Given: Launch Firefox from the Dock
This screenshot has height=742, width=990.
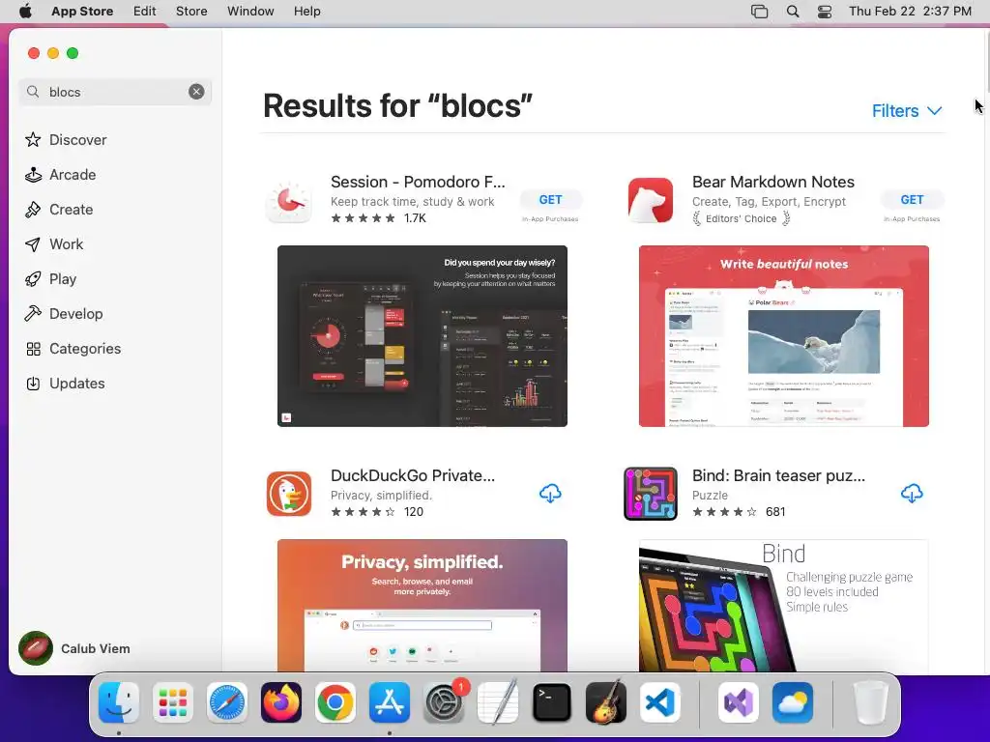Looking at the screenshot, I should click(281, 702).
